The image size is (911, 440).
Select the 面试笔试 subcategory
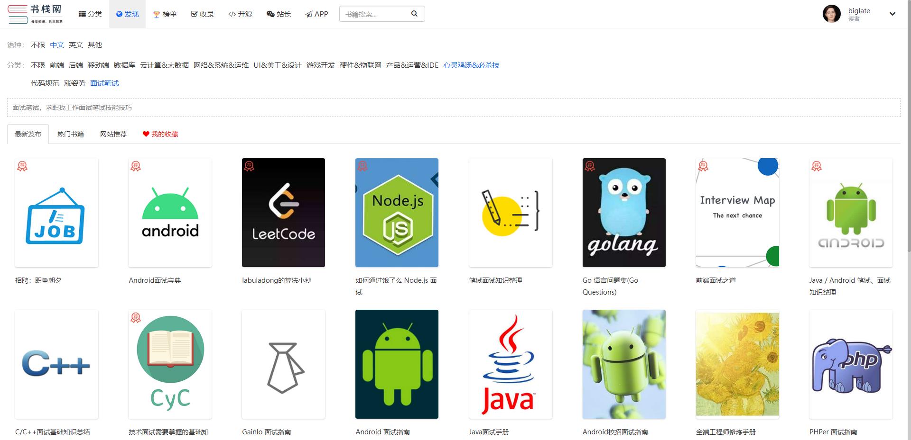tap(104, 83)
